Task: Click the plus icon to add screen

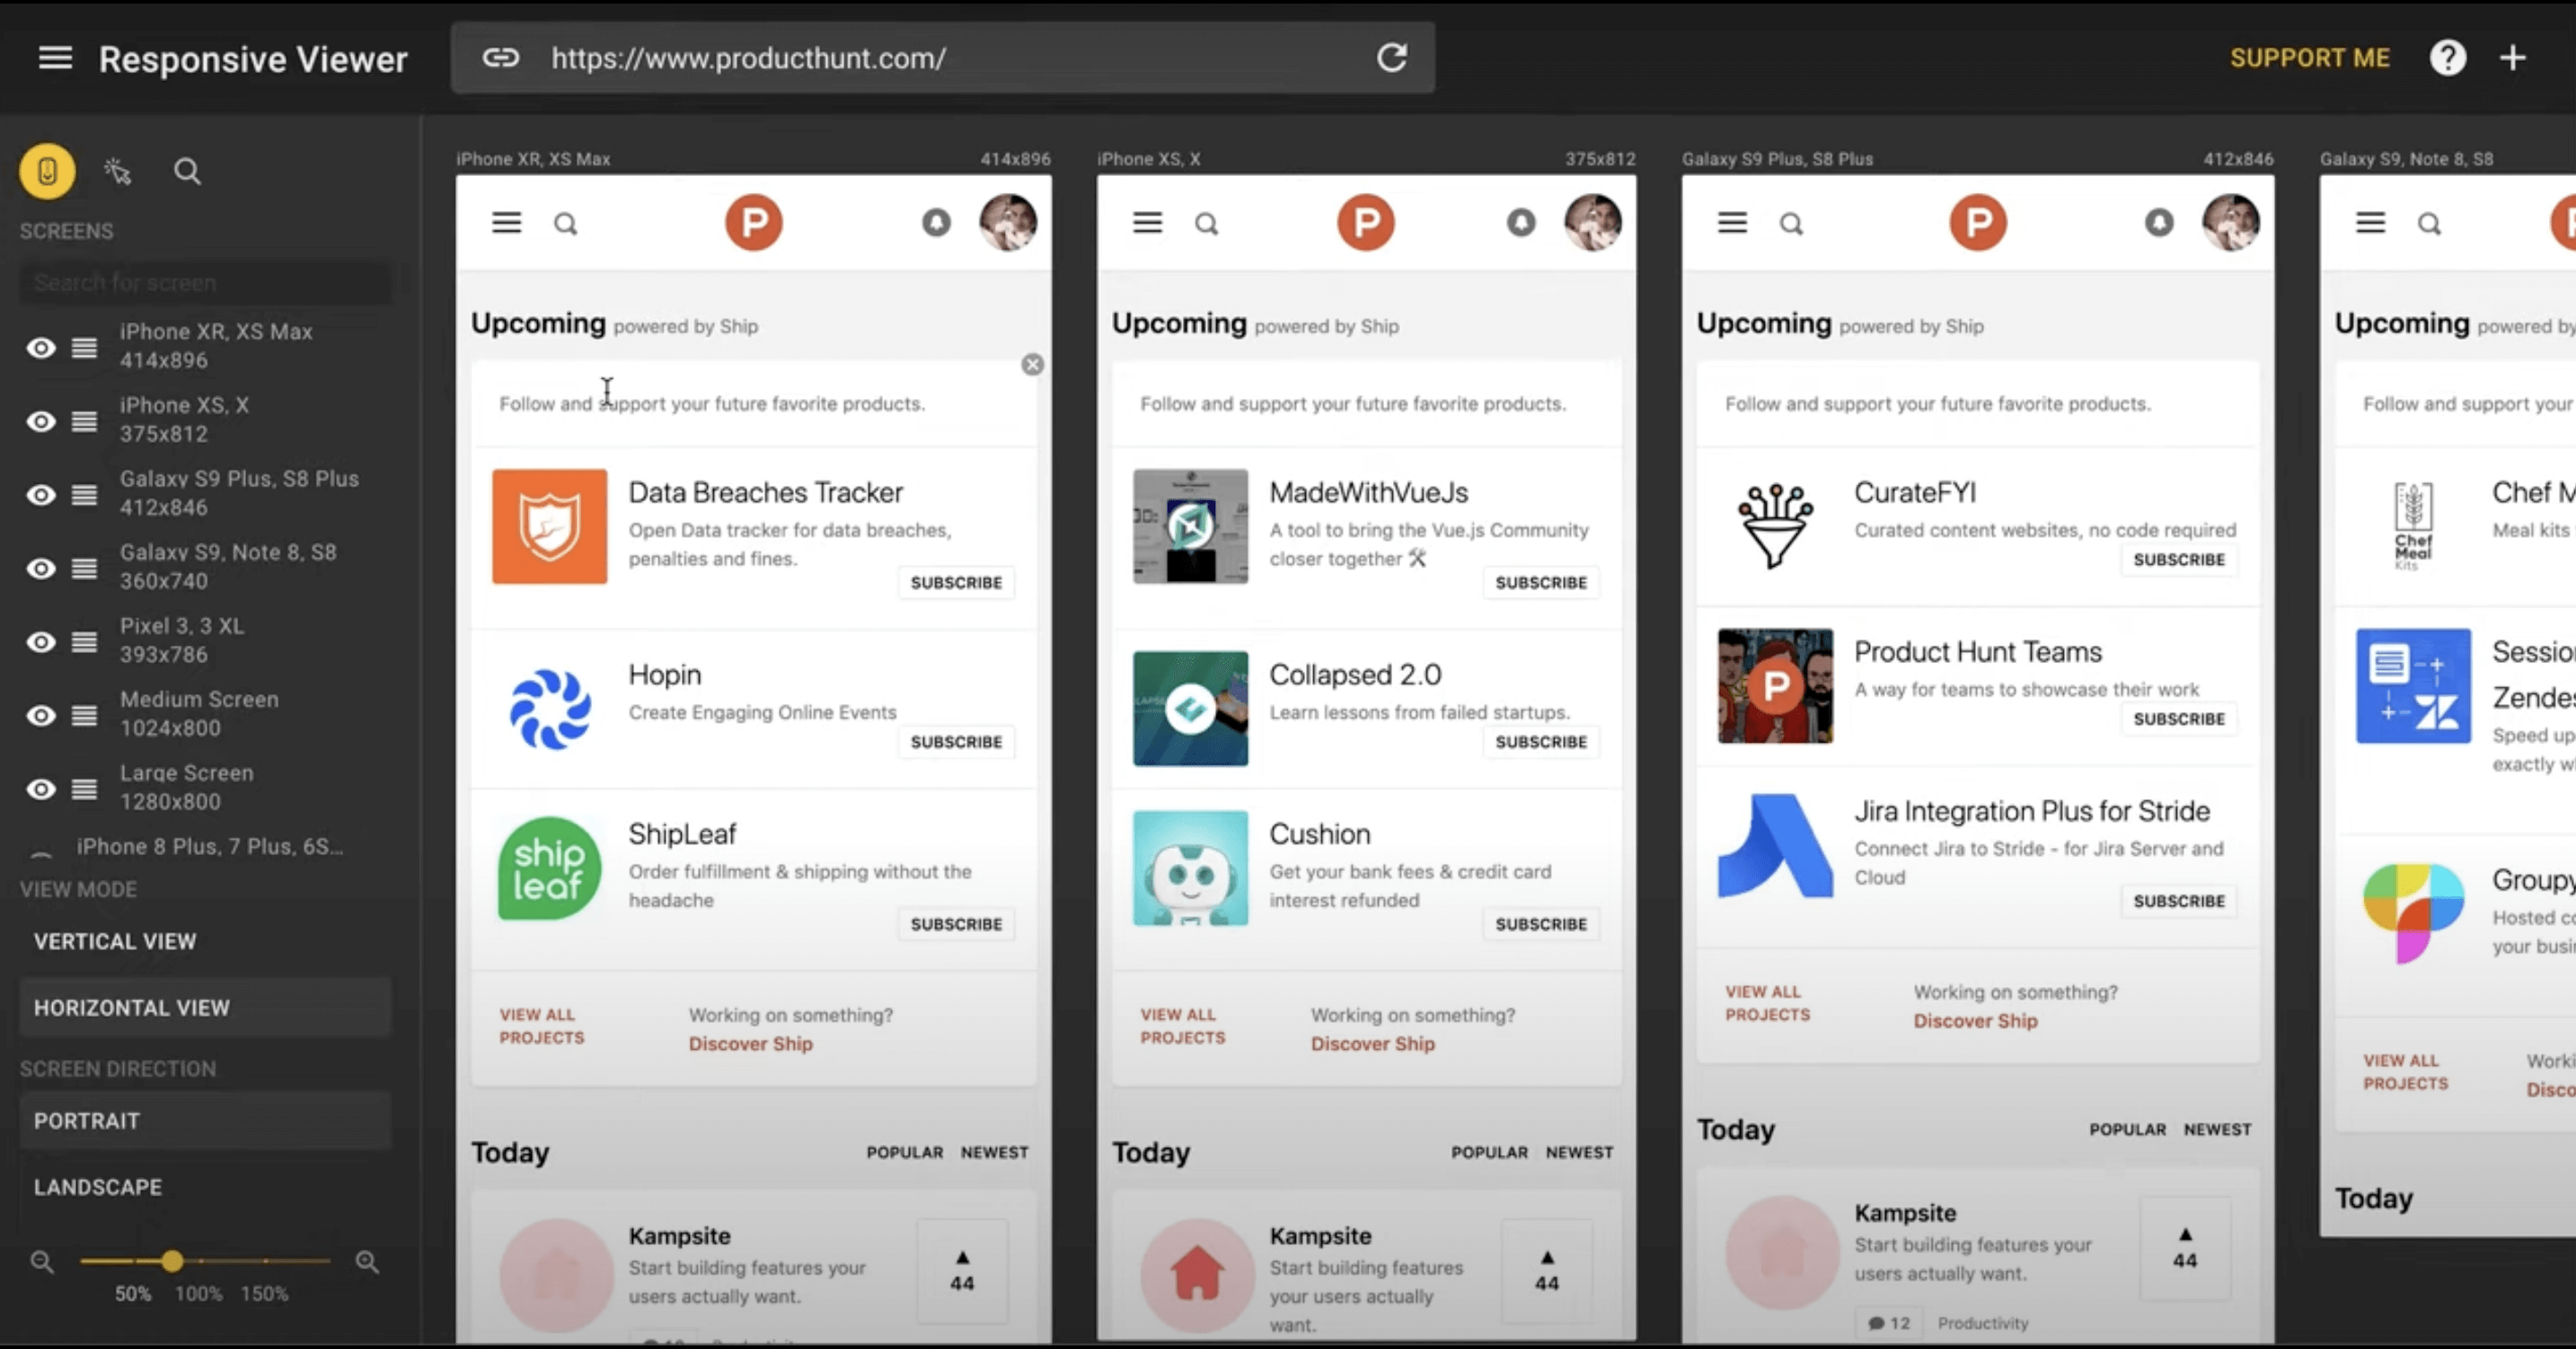Action: click(2513, 58)
